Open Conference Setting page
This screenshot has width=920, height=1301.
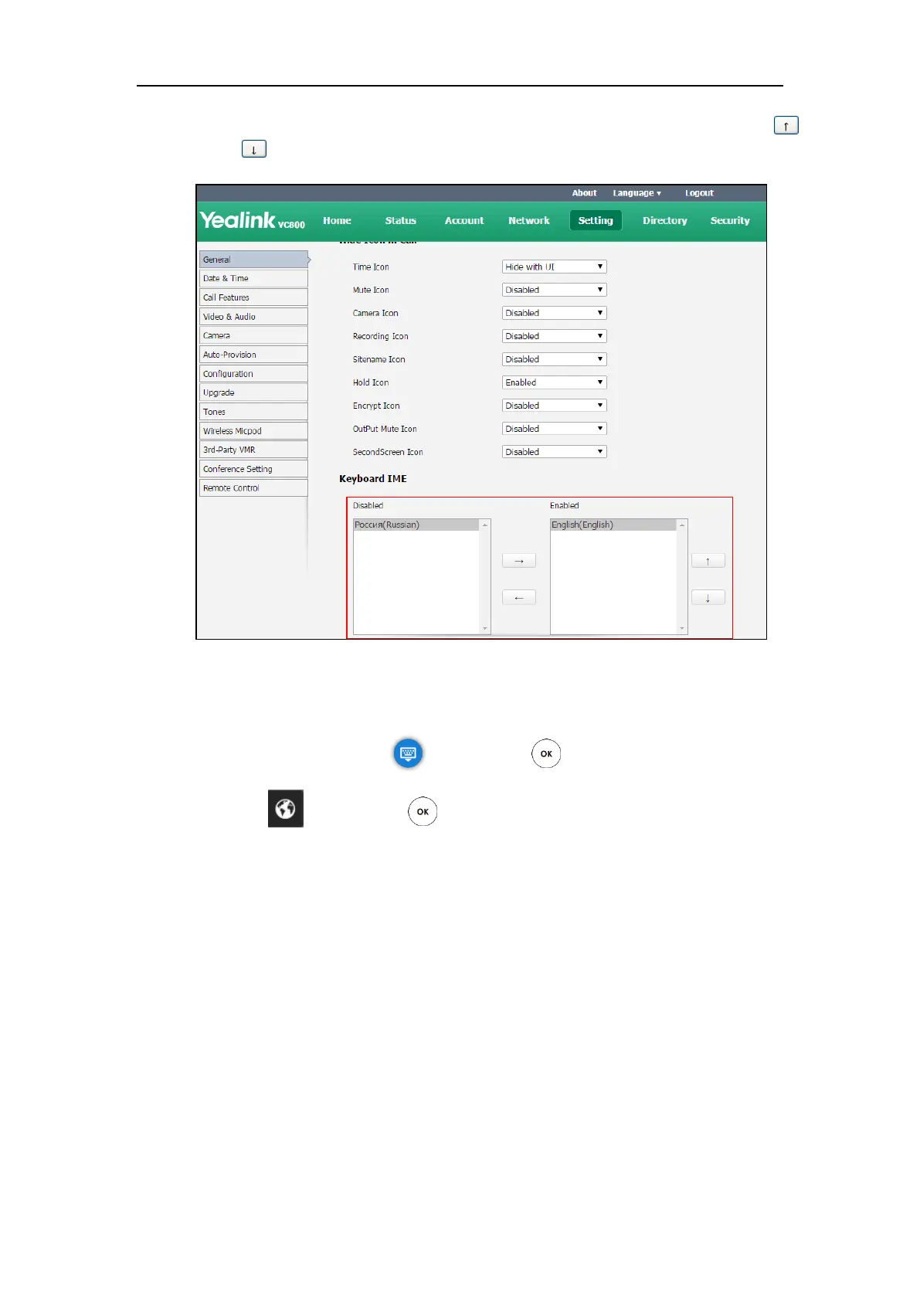tap(253, 469)
